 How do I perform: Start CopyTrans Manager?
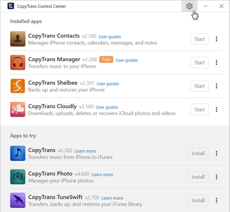tap(199, 63)
